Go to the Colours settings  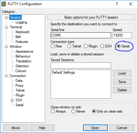(21, 71)
